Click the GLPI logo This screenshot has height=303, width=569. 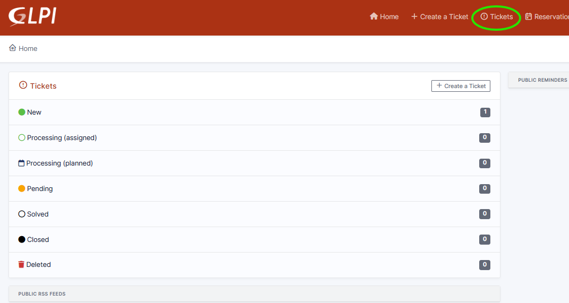(x=32, y=16)
